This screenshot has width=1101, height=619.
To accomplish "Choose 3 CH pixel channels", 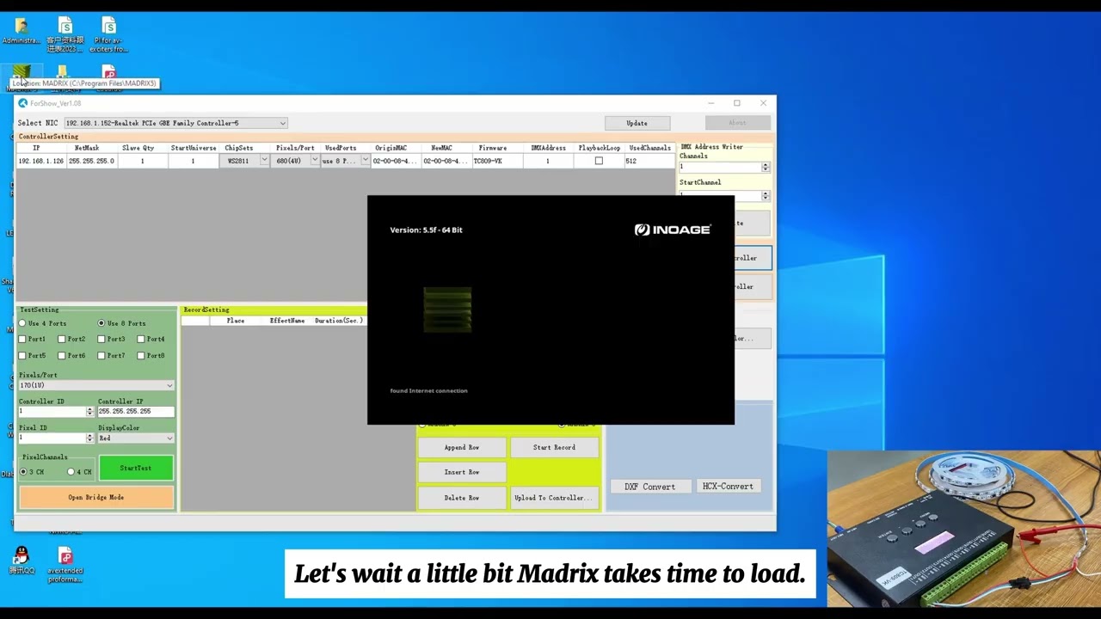I will point(23,471).
